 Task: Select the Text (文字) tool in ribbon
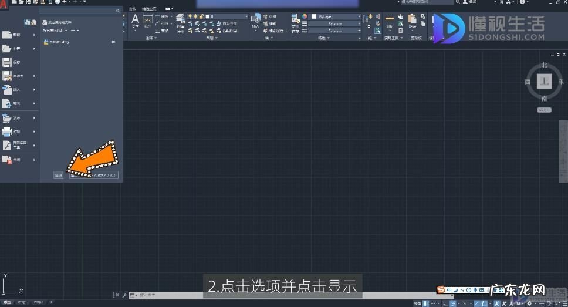[x=135, y=22]
